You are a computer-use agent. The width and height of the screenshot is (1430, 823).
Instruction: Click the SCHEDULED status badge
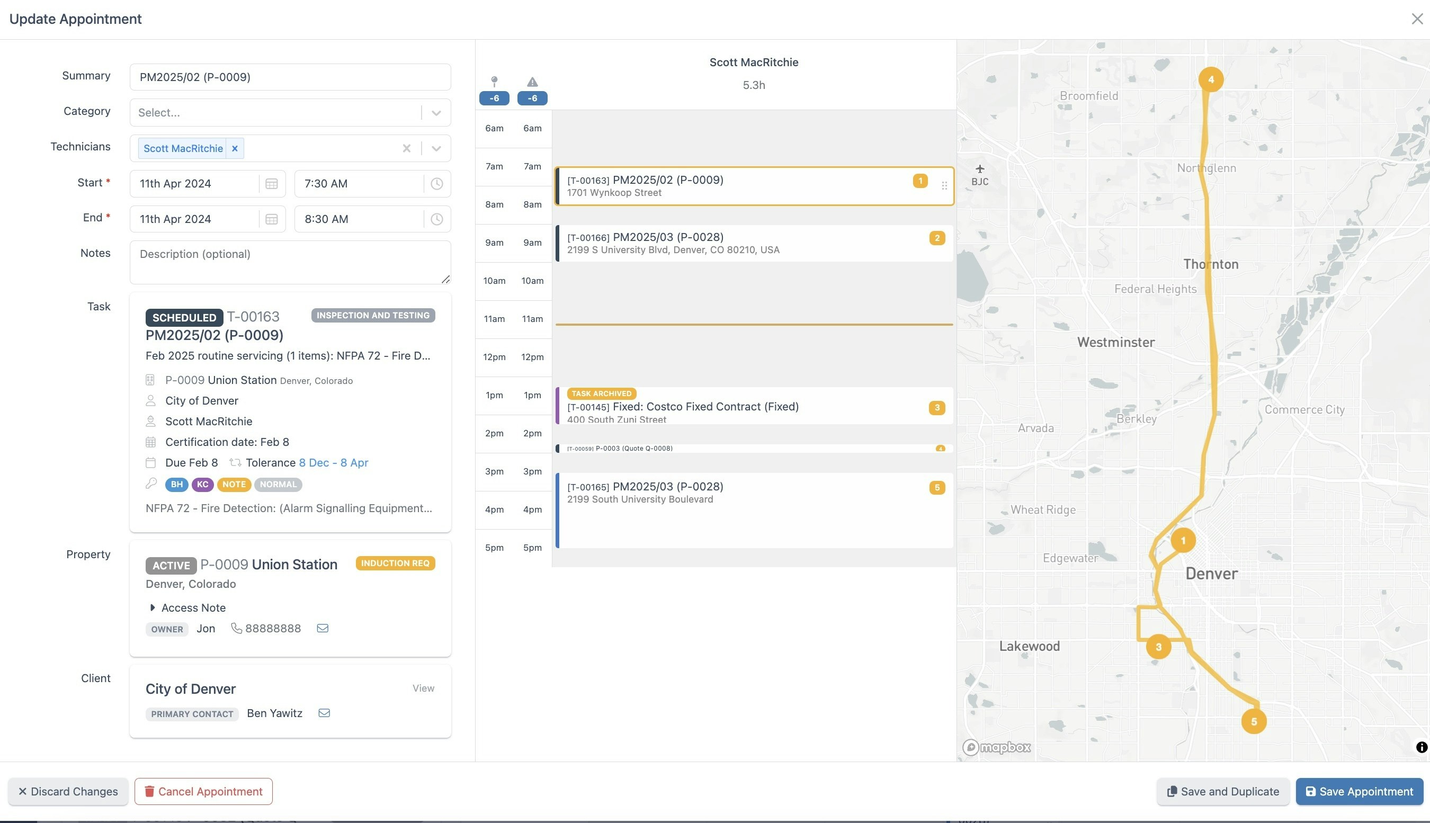point(184,318)
